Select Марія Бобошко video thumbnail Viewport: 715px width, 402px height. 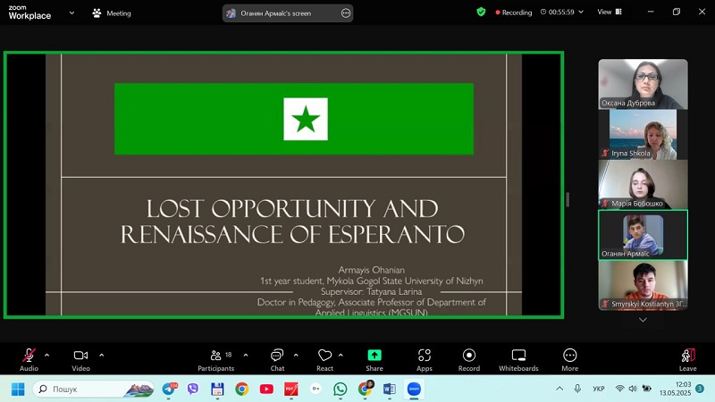tap(643, 185)
